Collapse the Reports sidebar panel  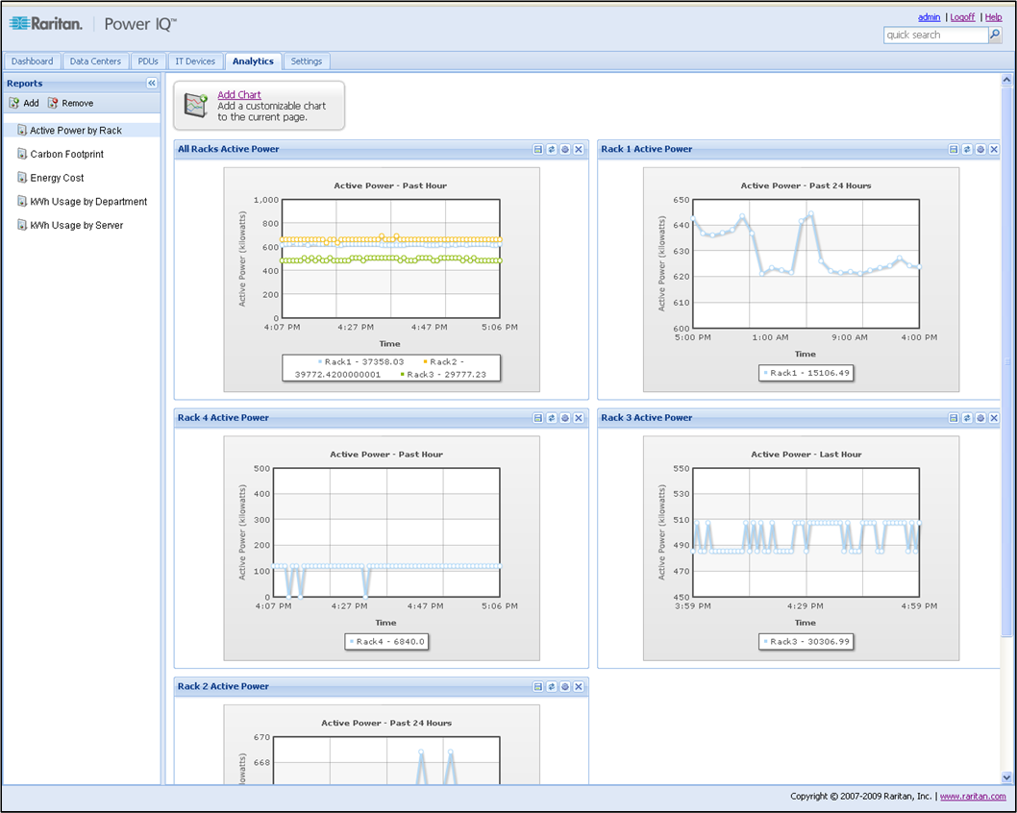tap(152, 83)
